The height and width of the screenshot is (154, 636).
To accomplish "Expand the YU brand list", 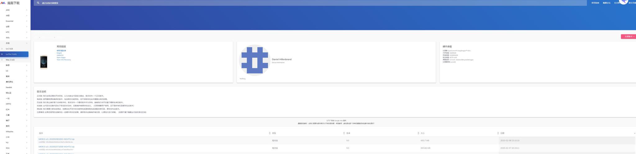I will [15, 143].
